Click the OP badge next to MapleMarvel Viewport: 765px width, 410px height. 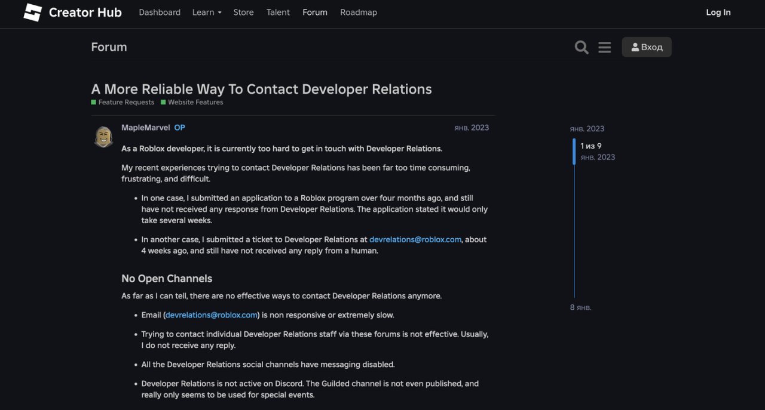pos(179,128)
